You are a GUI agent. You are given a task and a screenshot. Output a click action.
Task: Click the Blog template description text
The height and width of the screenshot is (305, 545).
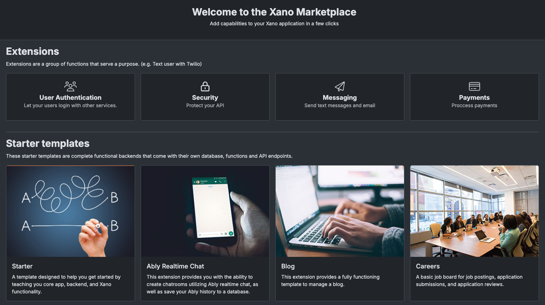tap(331, 280)
